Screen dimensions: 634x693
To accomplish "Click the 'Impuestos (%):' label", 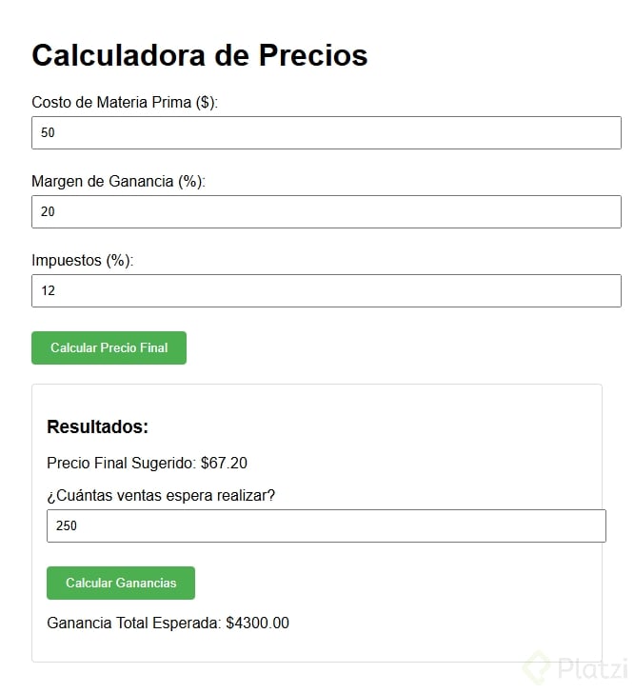I will [82, 261].
